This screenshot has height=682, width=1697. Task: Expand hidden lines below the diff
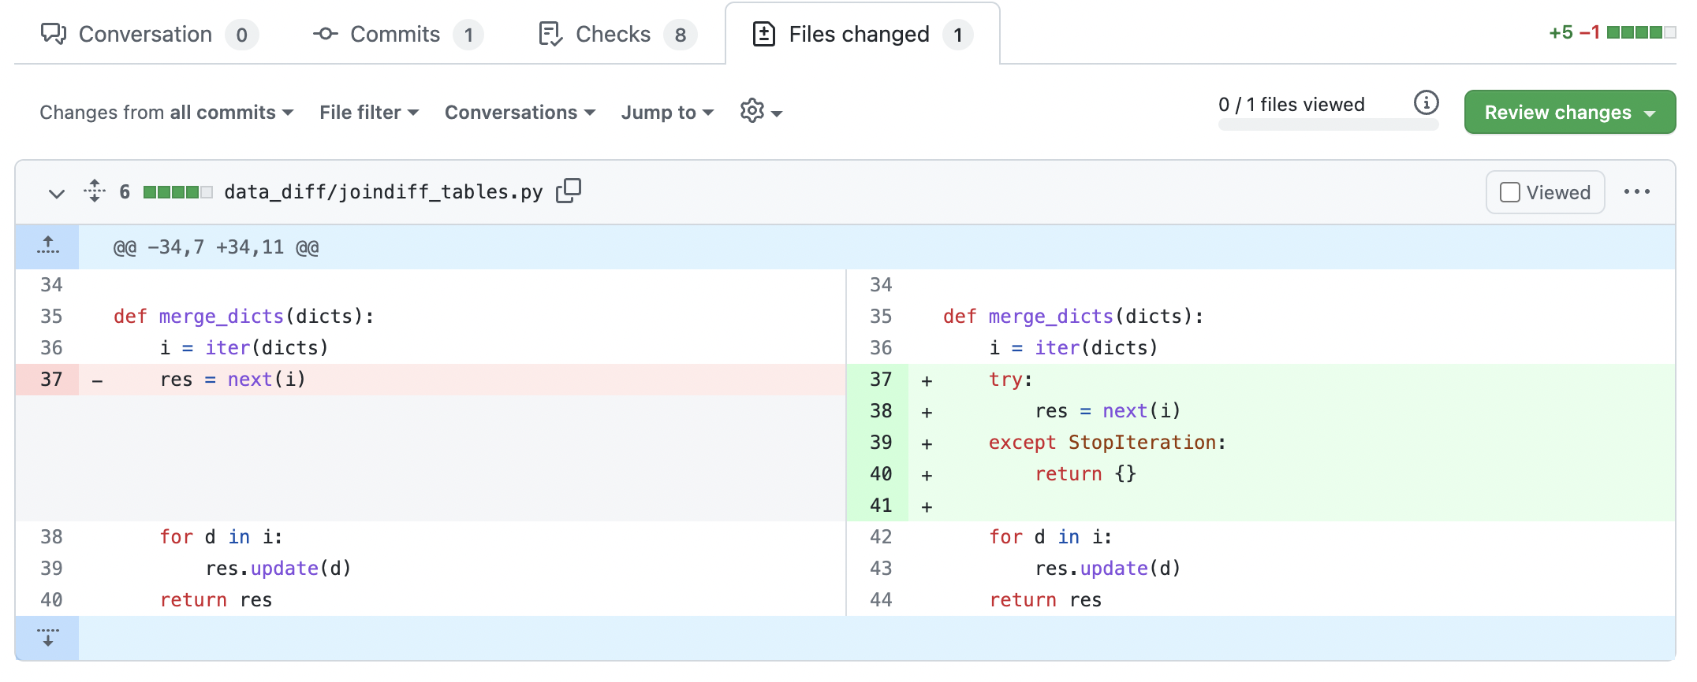tap(47, 638)
